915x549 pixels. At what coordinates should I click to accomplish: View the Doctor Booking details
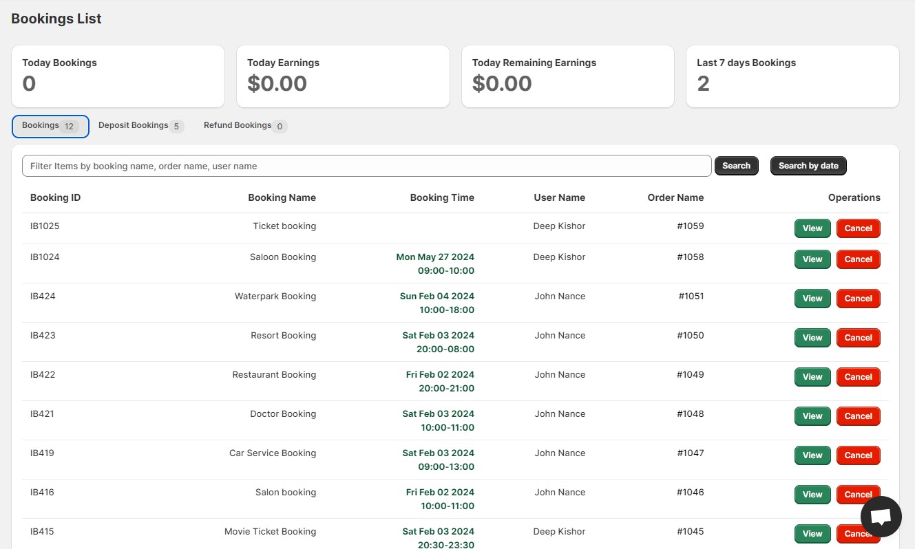pos(812,416)
